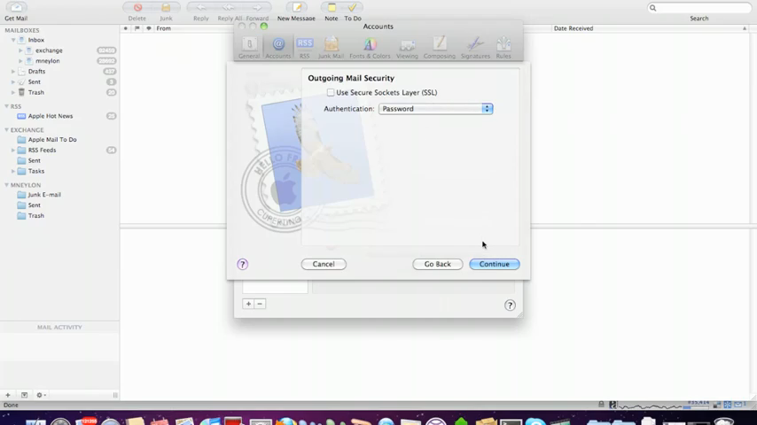Expand the Tasks folder triangle

click(13, 171)
